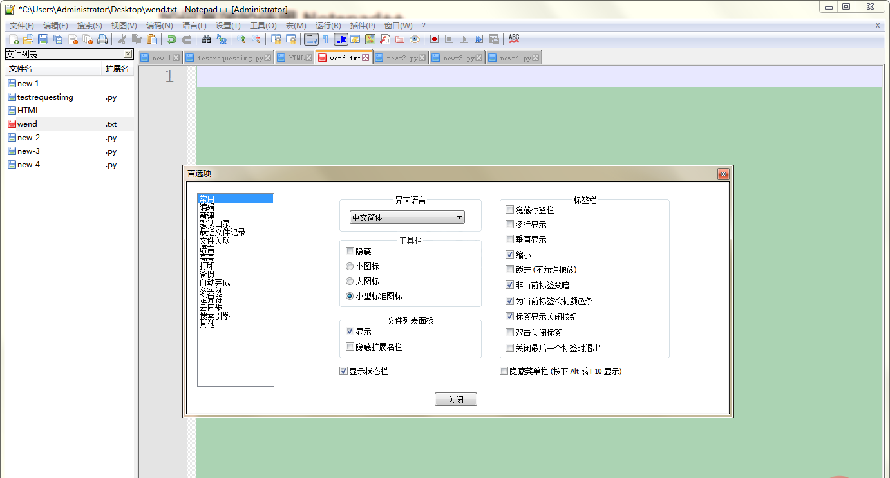890x478 pixels.
Task: Click the Redo arrow icon
Action: [x=187, y=39]
